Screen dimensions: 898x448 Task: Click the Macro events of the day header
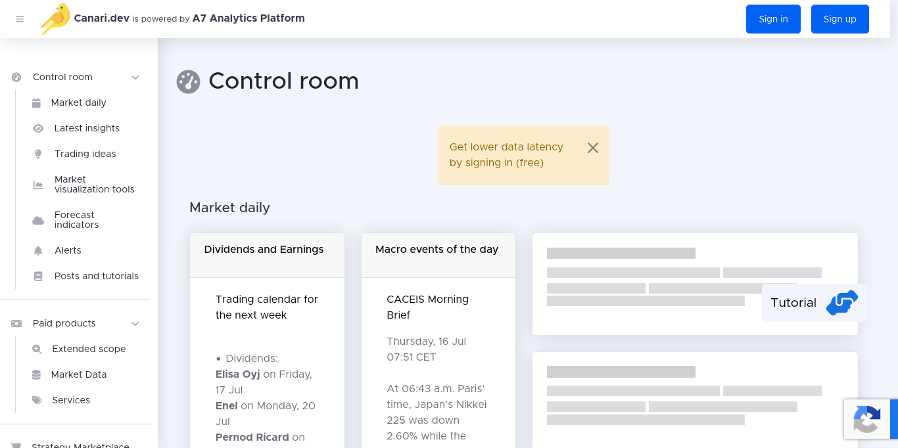pyautogui.click(x=438, y=255)
